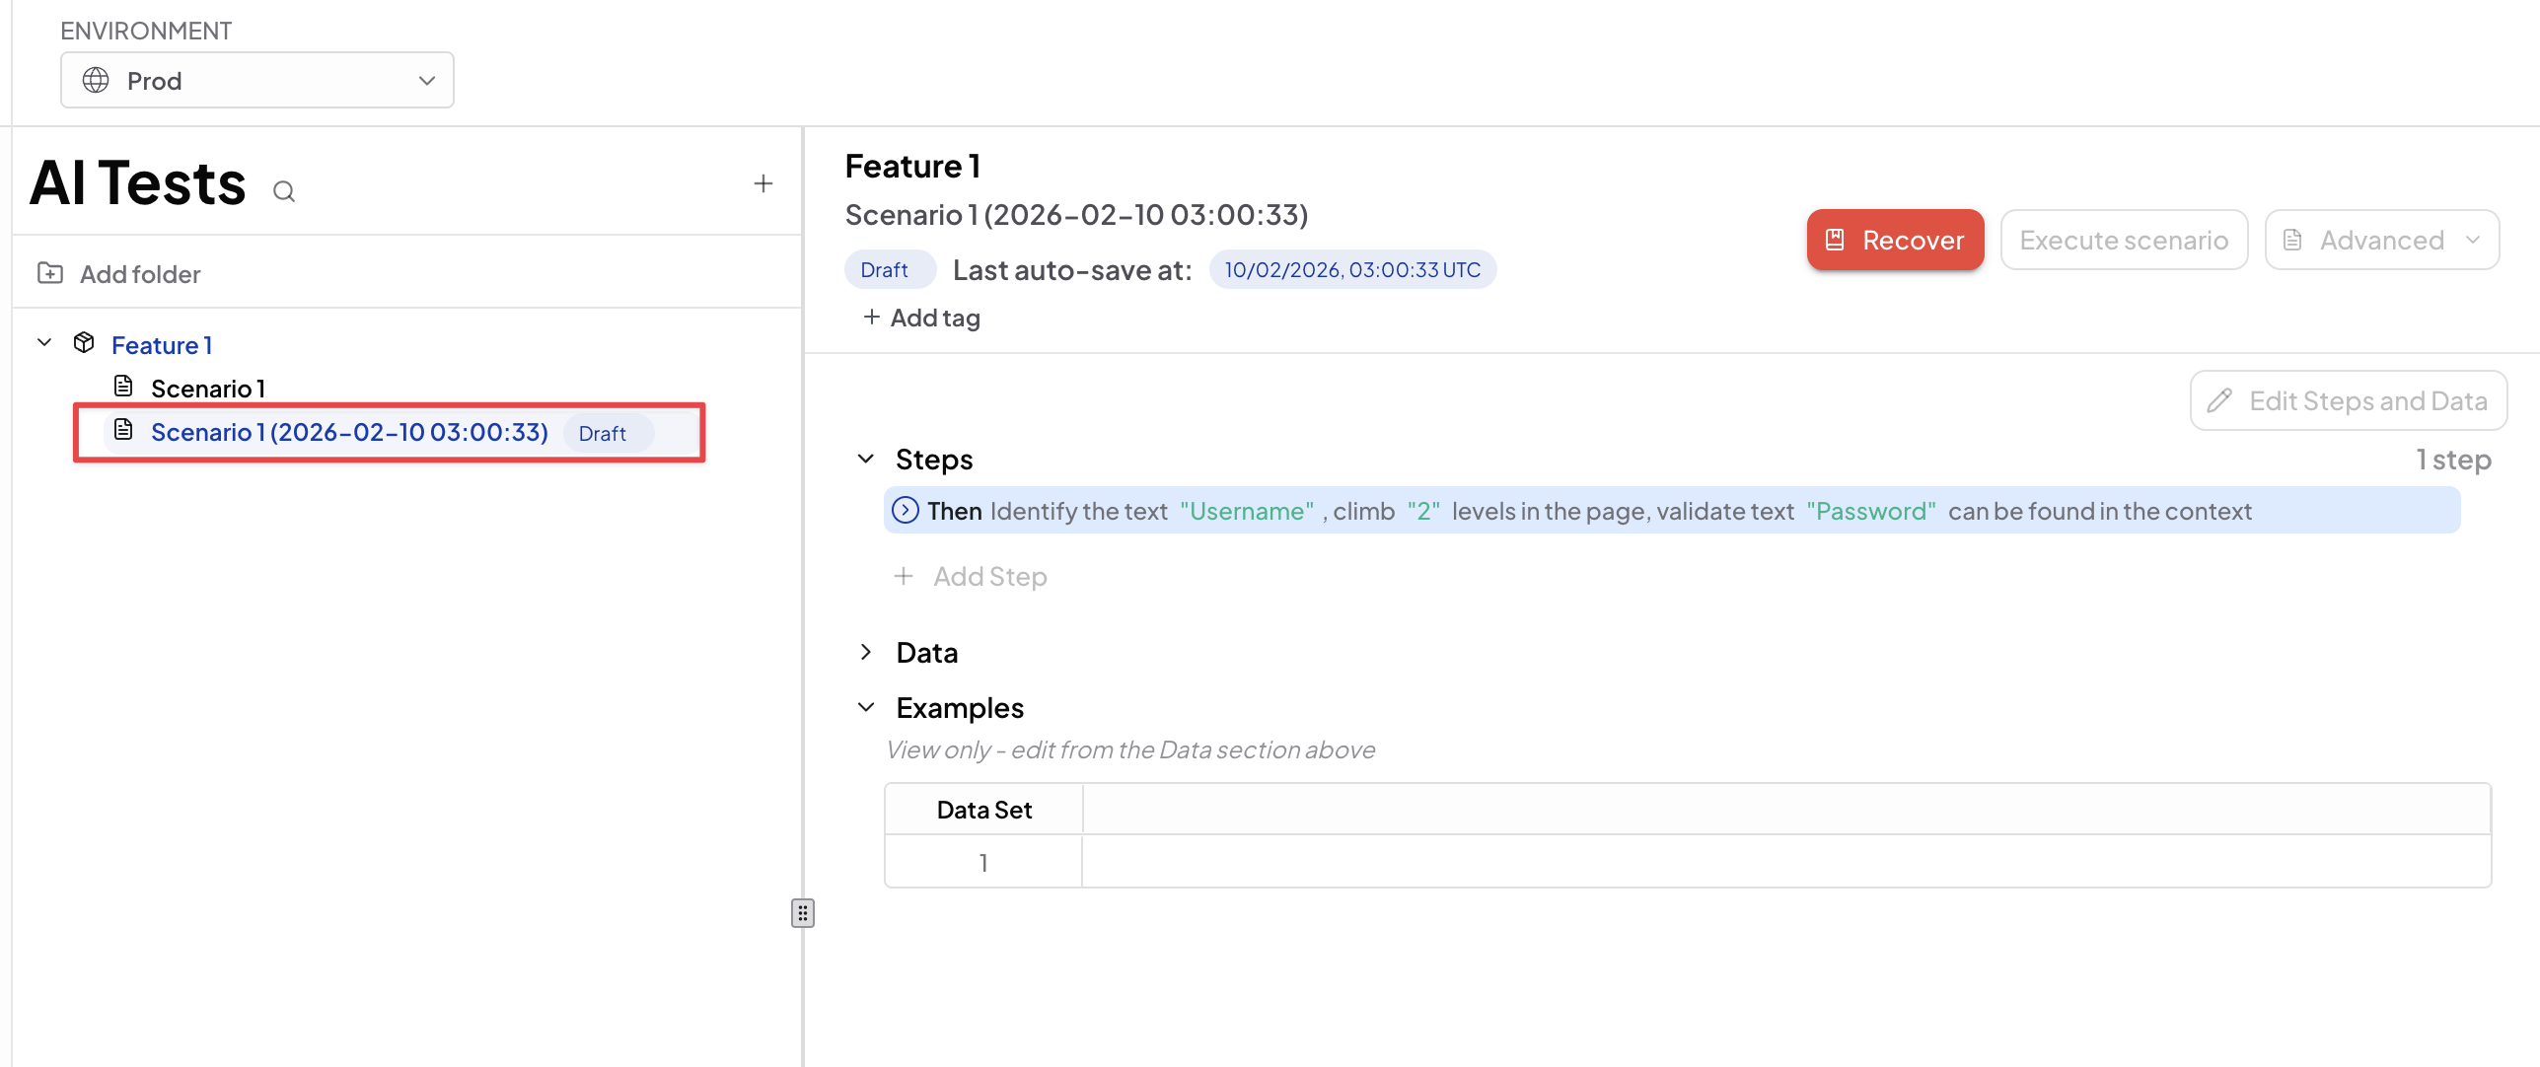Click the pencil icon on Edit Steps and Data
The width and height of the screenshot is (2540, 1067).
click(2219, 400)
